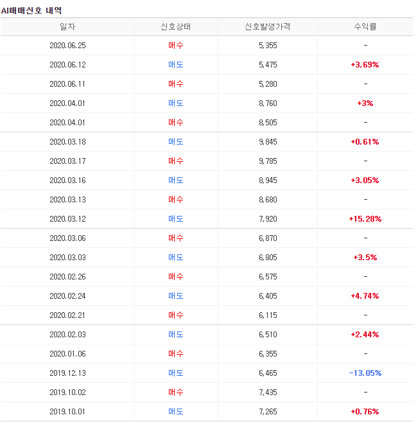Select date 2020.01.06
The height and width of the screenshot is (424, 418).
[x=67, y=354]
